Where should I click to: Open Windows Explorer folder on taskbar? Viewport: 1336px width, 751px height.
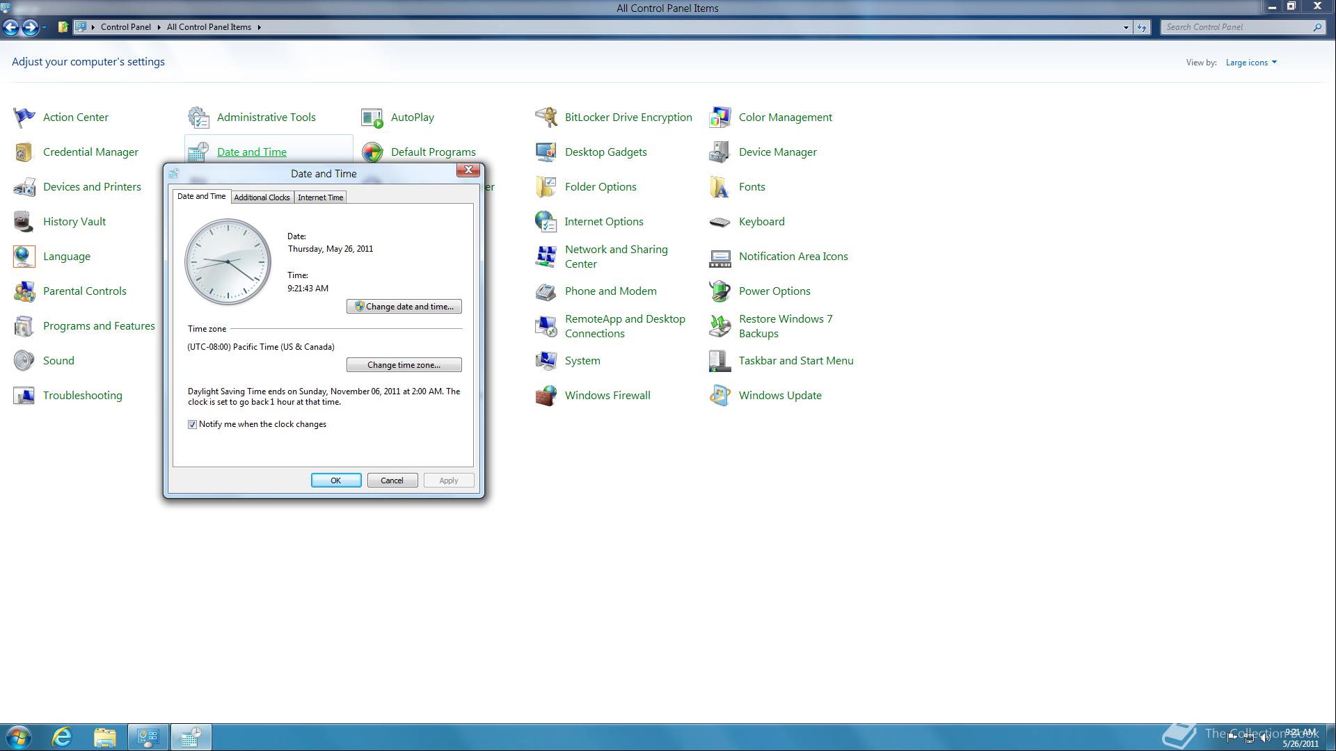pos(105,737)
